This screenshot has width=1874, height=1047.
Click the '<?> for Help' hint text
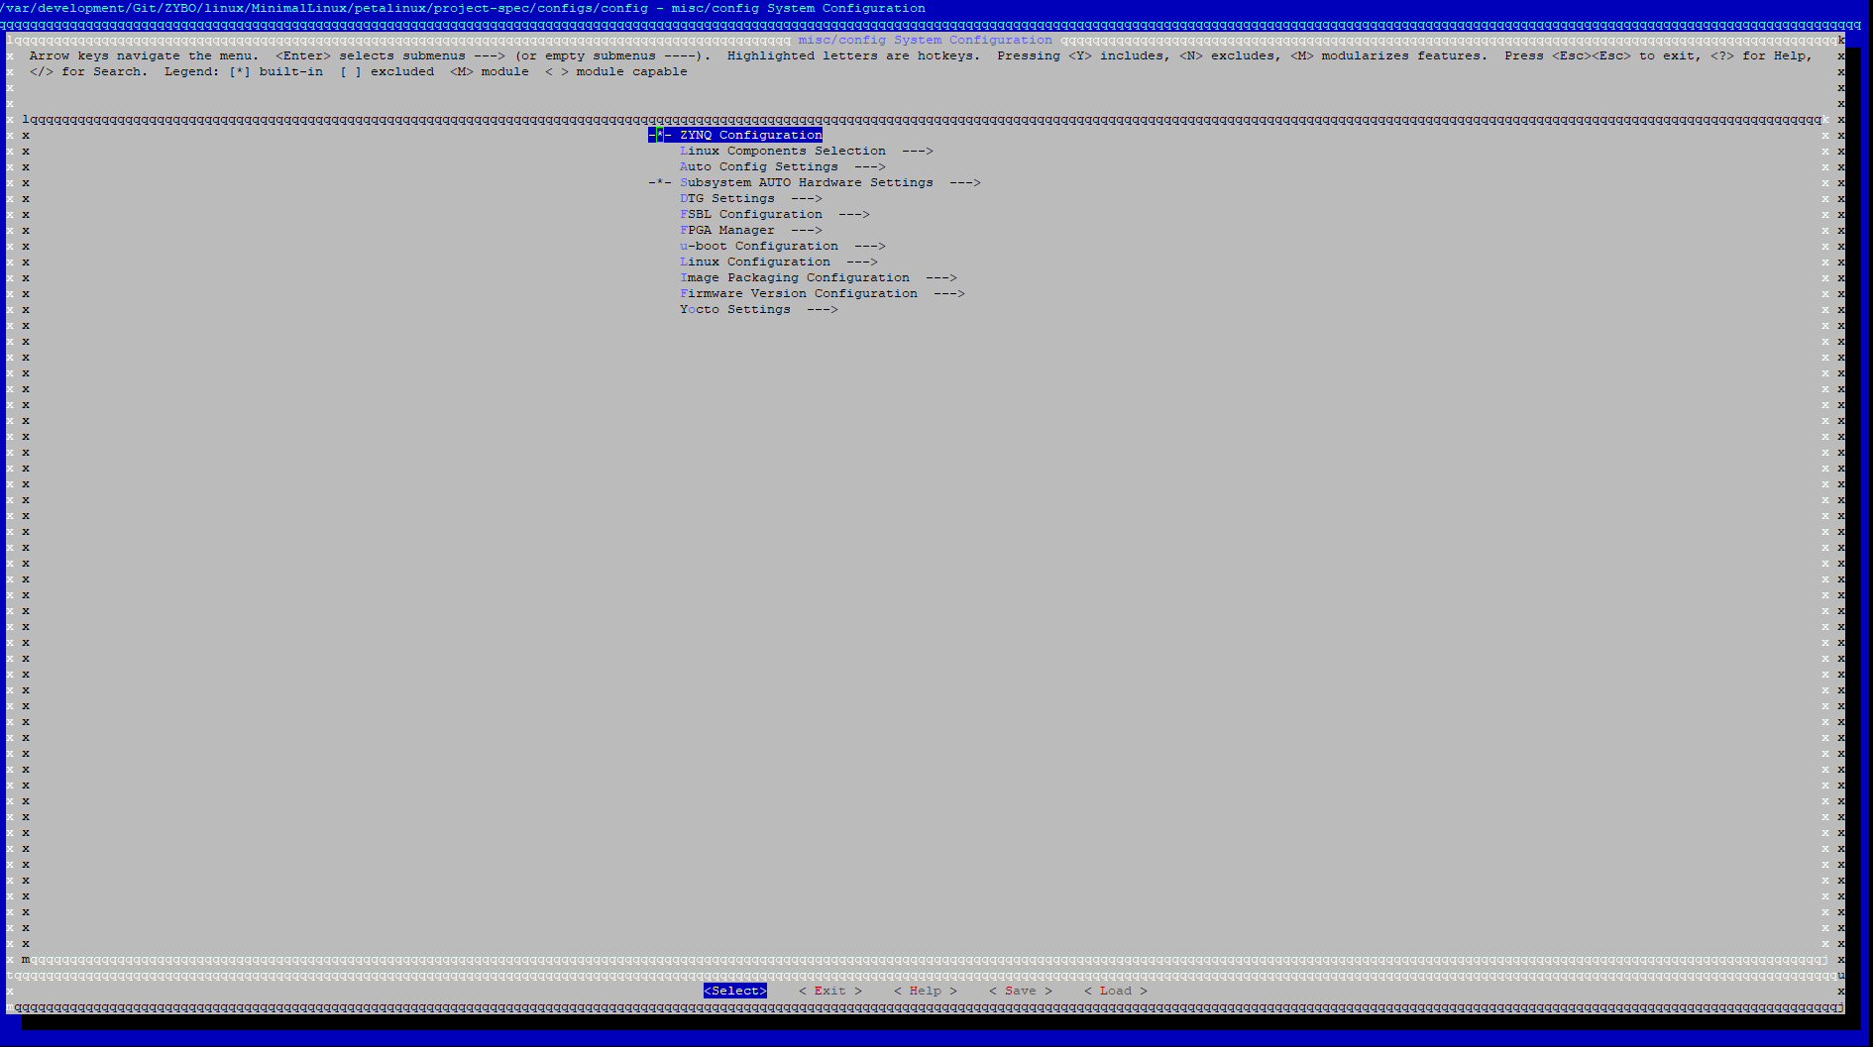click(1762, 55)
